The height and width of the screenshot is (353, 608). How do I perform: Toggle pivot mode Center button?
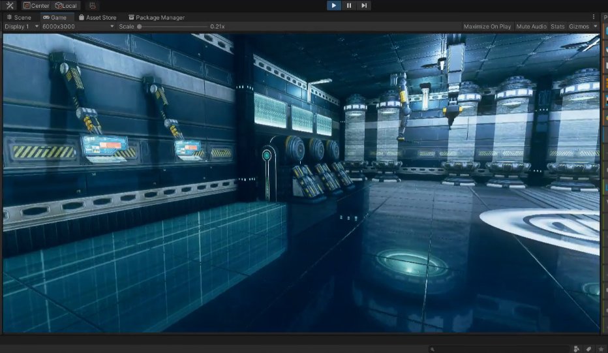click(36, 5)
